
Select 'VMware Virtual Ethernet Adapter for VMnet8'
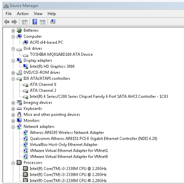(x=69, y=157)
